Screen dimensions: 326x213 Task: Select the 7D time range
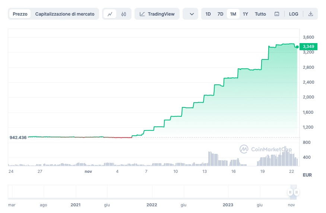tap(221, 14)
